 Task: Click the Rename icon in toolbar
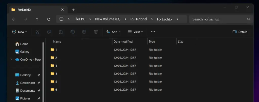pyautogui.click(x=72, y=32)
